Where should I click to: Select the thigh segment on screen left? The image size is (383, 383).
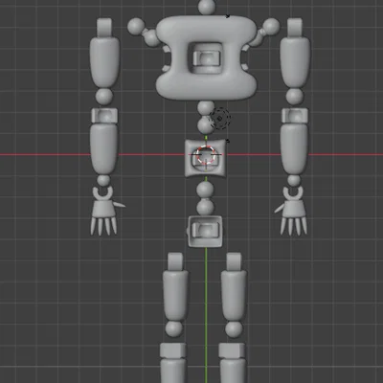[x=175, y=295]
